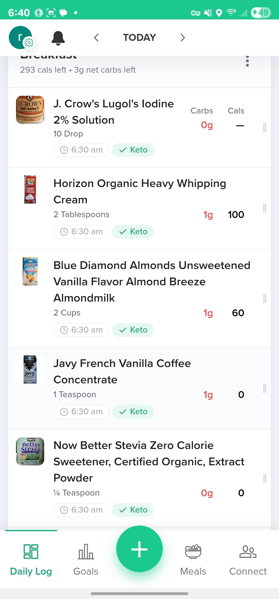Image resolution: width=279 pixels, height=599 pixels.
Task: Open Breakfast three-dot options menu
Action: (x=247, y=61)
